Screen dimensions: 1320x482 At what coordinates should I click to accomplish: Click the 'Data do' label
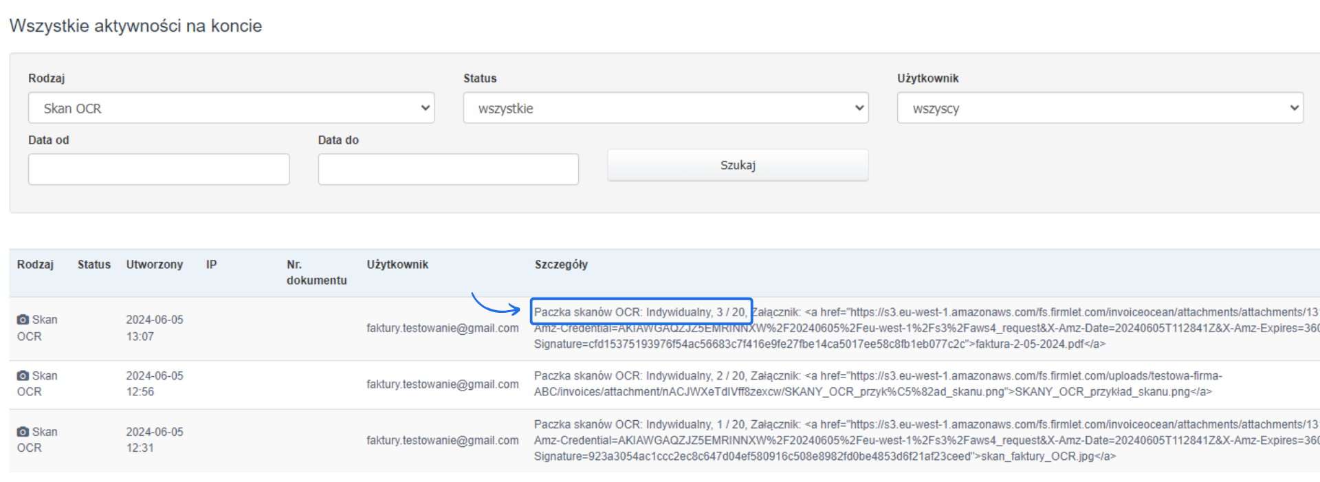pos(338,140)
